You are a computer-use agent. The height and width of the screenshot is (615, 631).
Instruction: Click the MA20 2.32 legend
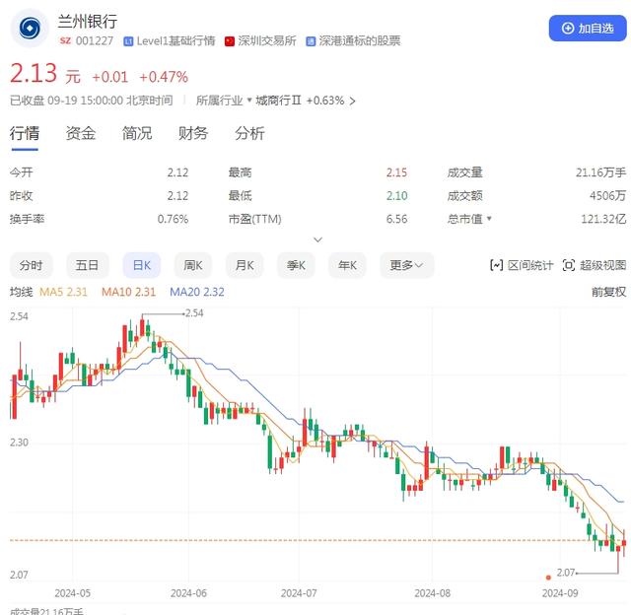(x=197, y=292)
